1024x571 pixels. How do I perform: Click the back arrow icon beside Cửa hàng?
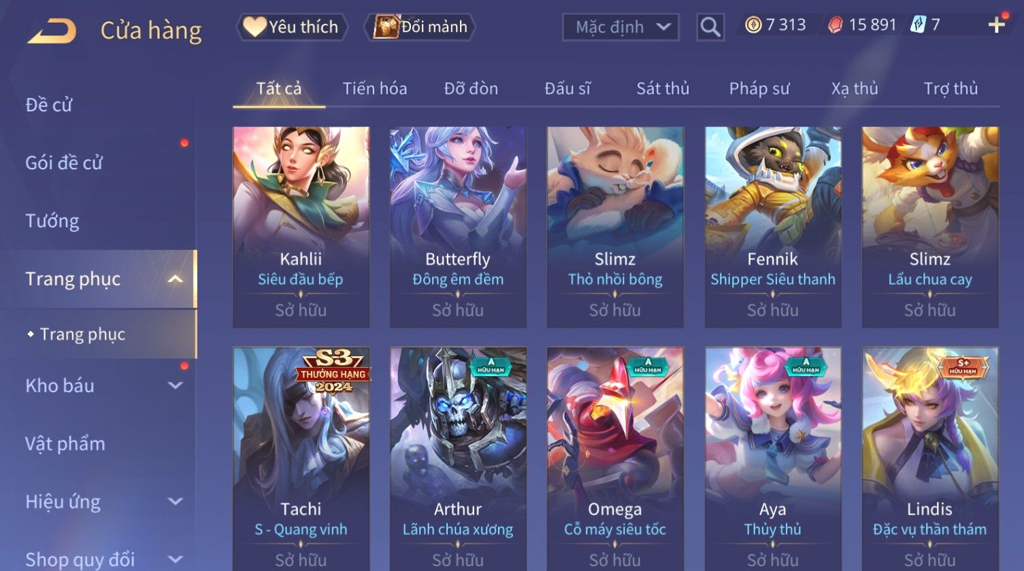click(x=52, y=31)
